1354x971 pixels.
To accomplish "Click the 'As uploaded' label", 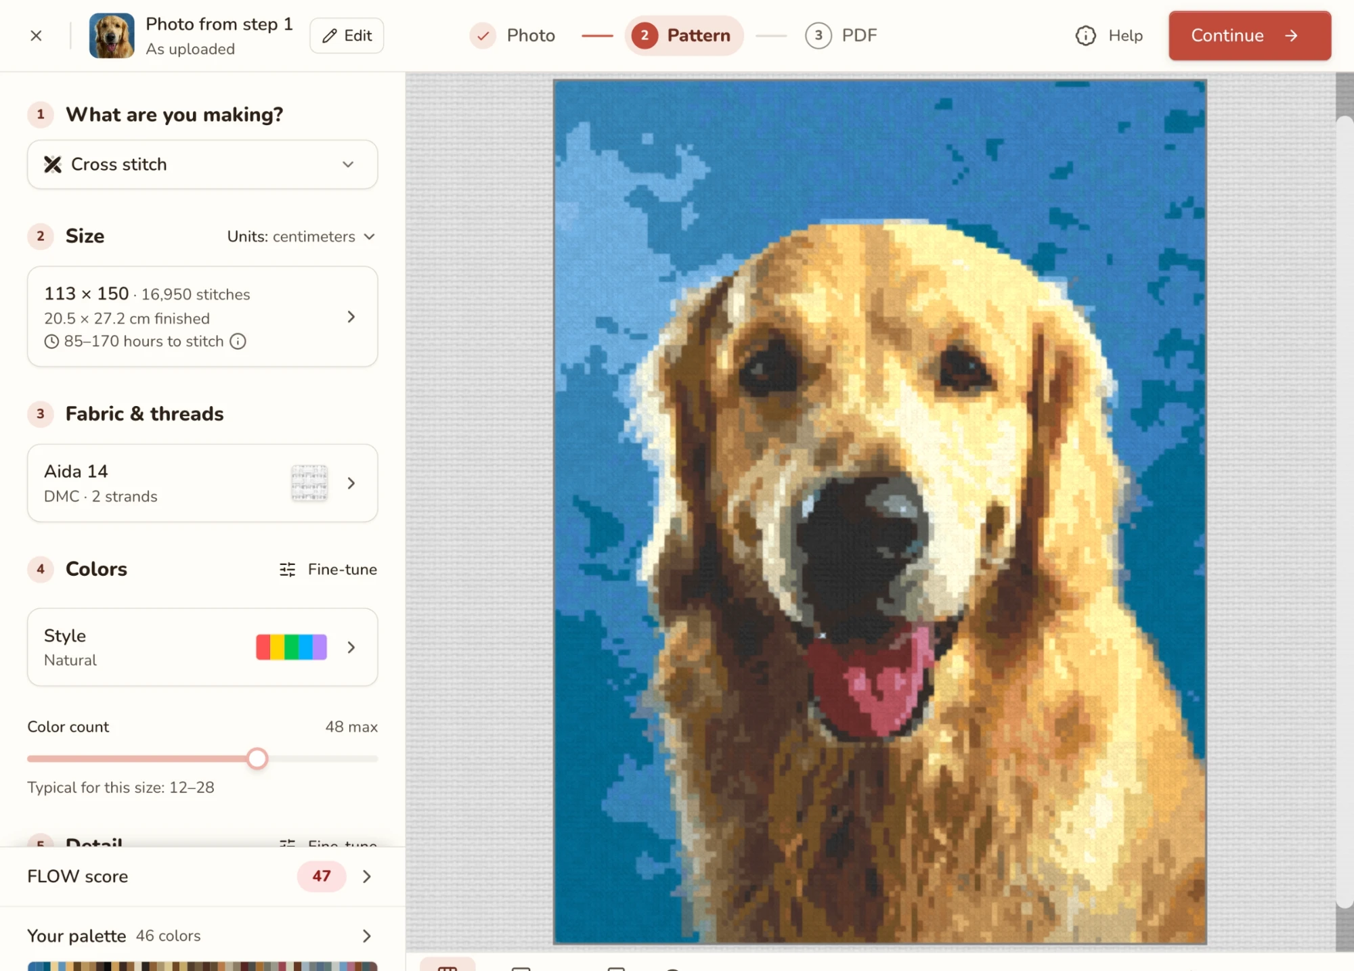I will pos(190,49).
